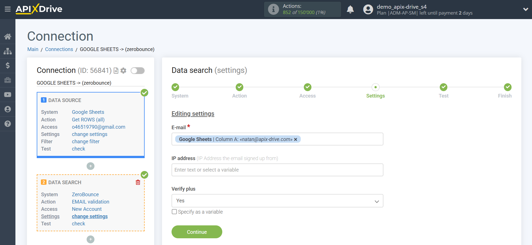The image size is (532, 245).
Task: Click change filter link
Action: (86, 142)
